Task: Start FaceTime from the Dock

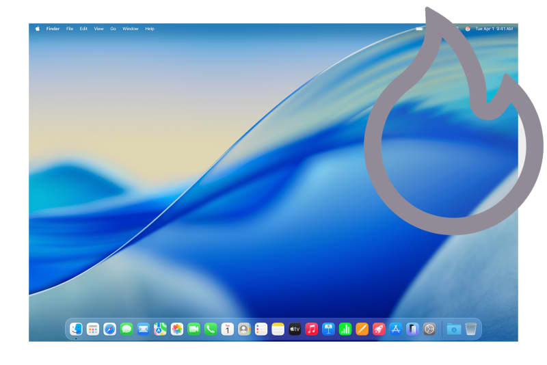Action: pyautogui.click(x=194, y=329)
